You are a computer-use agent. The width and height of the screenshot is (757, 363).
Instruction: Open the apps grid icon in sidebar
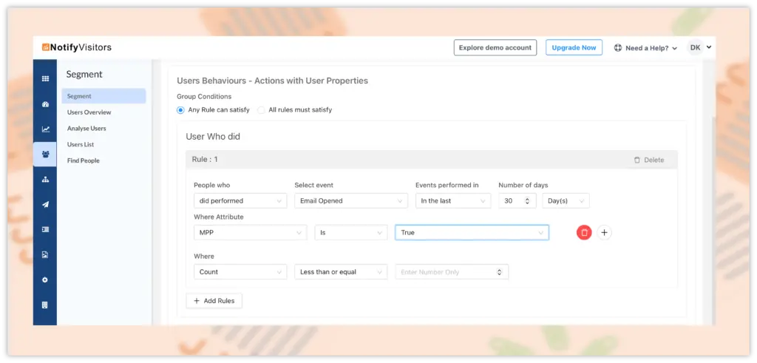[x=45, y=78]
